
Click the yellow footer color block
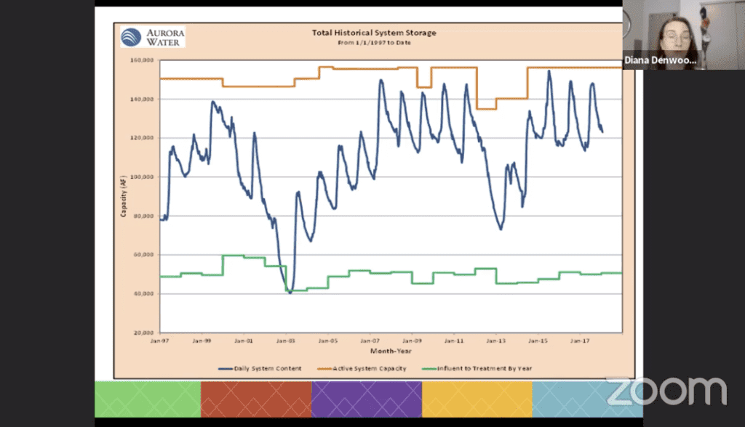pyautogui.click(x=477, y=399)
